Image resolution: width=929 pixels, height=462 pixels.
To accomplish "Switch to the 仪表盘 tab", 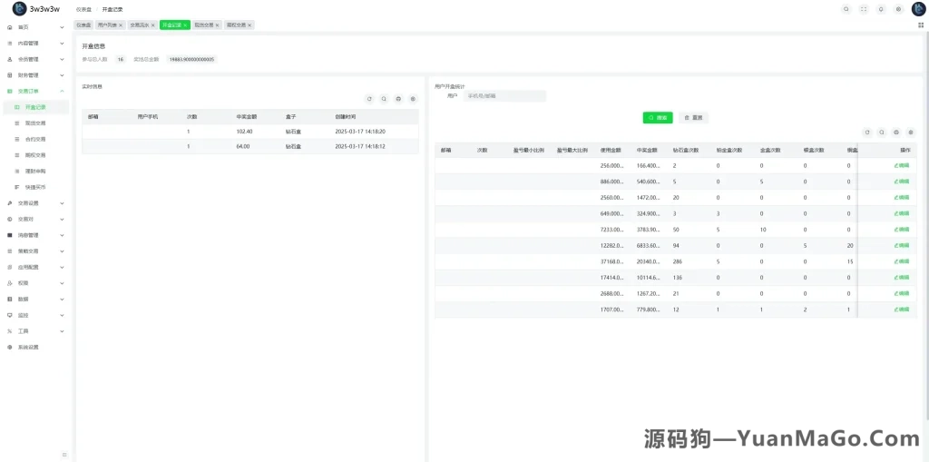I will (83, 25).
